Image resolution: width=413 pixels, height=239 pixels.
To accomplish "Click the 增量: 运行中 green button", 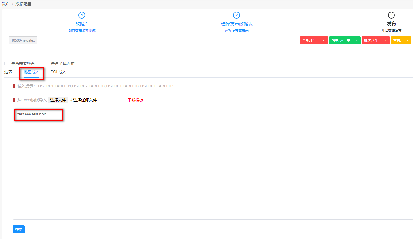I will 341,40.
